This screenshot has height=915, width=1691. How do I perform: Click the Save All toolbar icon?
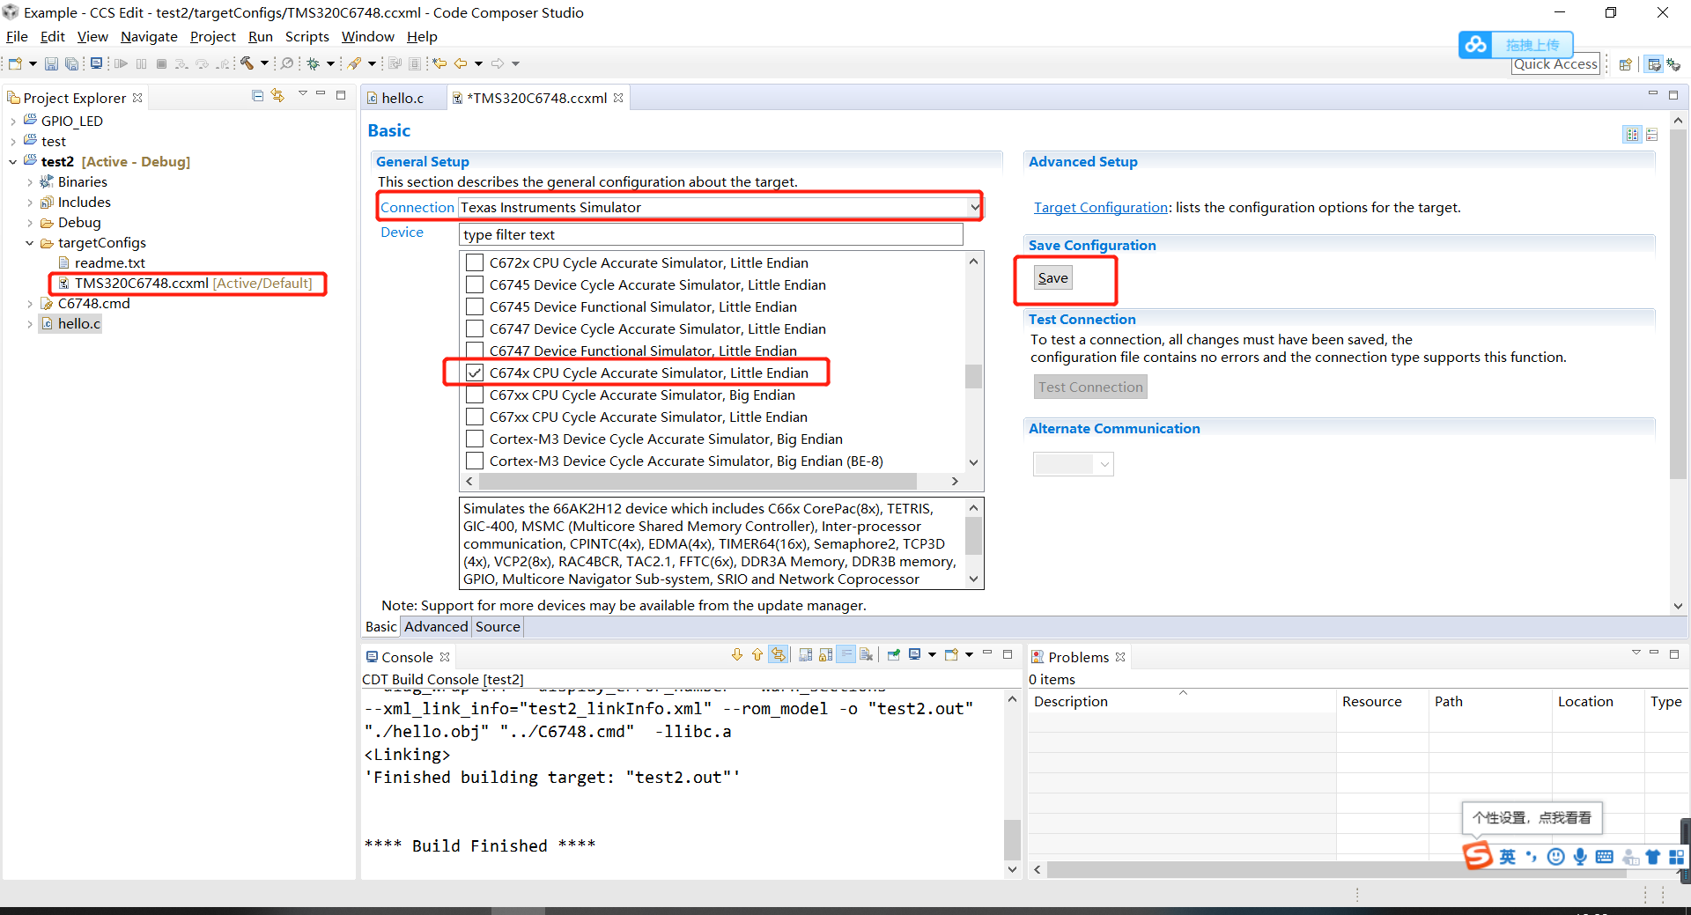click(x=71, y=63)
